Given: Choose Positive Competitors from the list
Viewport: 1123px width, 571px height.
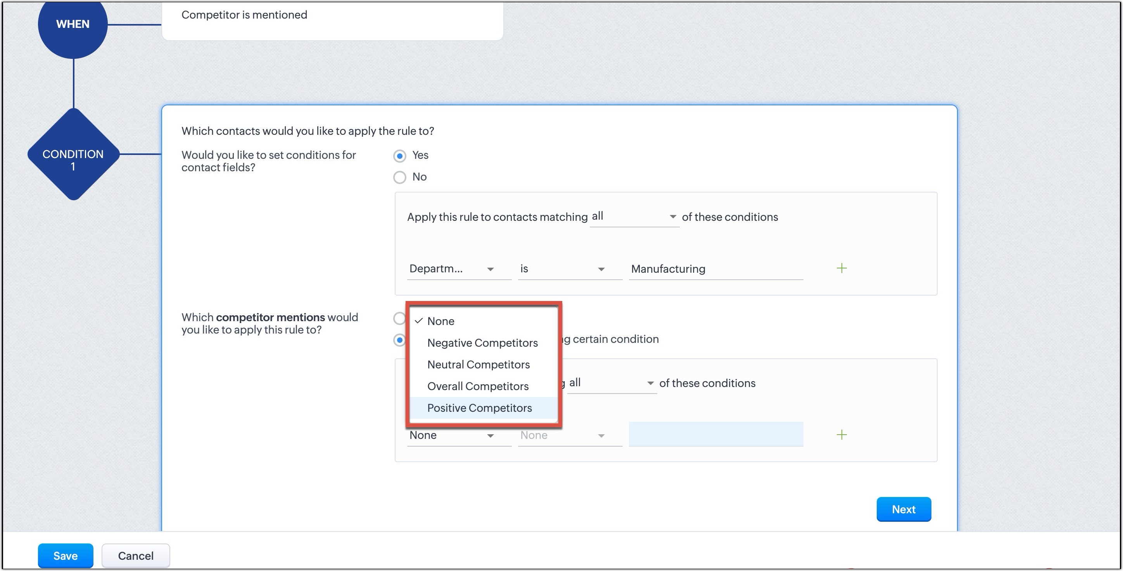Looking at the screenshot, I should pyautogui.click(x=479, y=408).
